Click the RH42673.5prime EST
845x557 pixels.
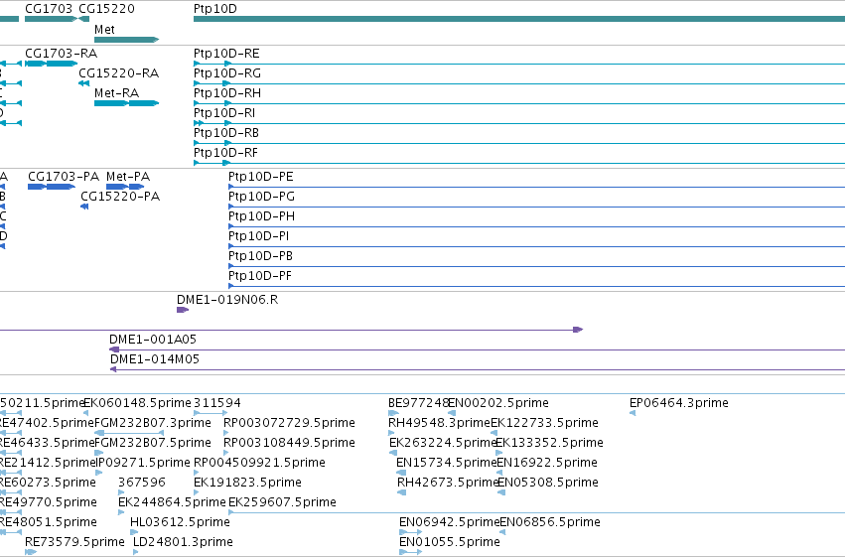coord(449,483)
